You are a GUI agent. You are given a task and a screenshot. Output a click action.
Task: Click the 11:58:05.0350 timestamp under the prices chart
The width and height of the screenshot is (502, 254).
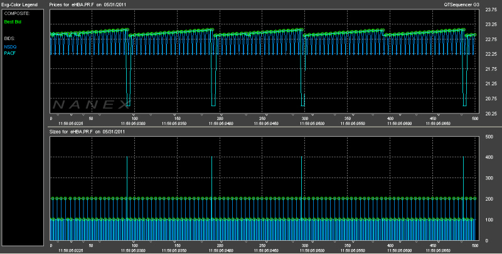pos(174,123)
